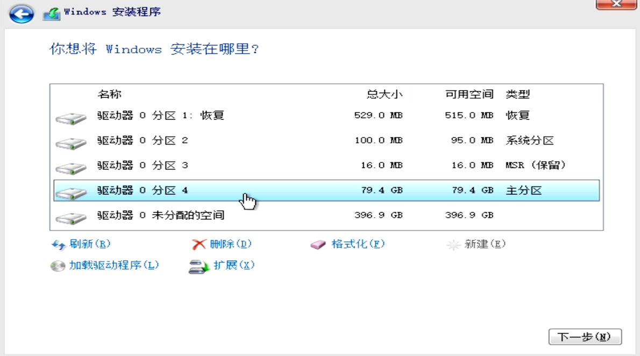
Task: Click the 新建(E) link
Action: tap(485, 244)
